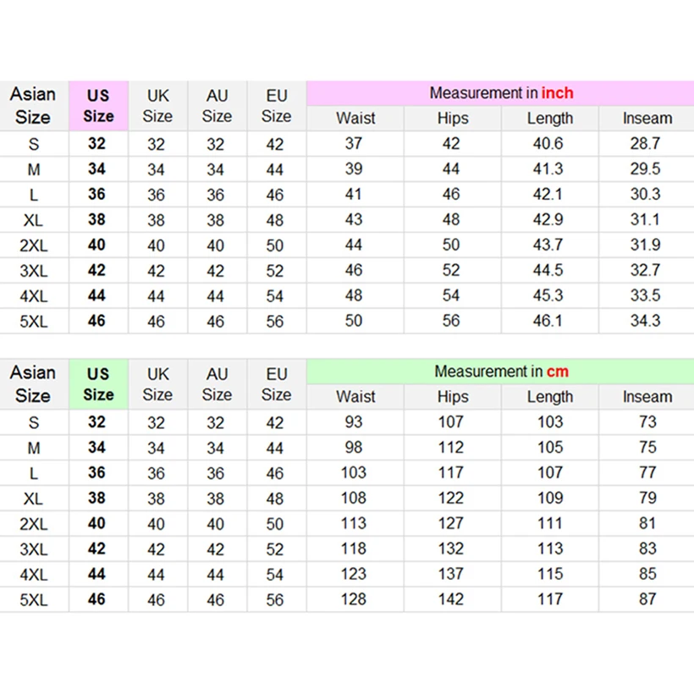Screen dimensions: 694x694
Task: Click the "Measurement in inch" header
Action: click(x=500, y=93)
